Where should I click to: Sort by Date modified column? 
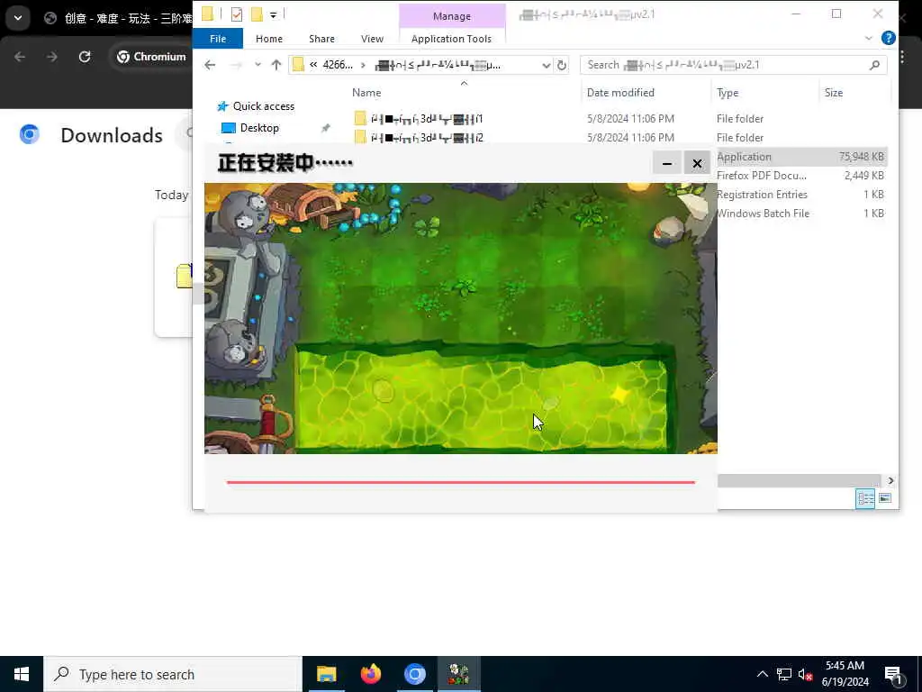tap(620, 93)
